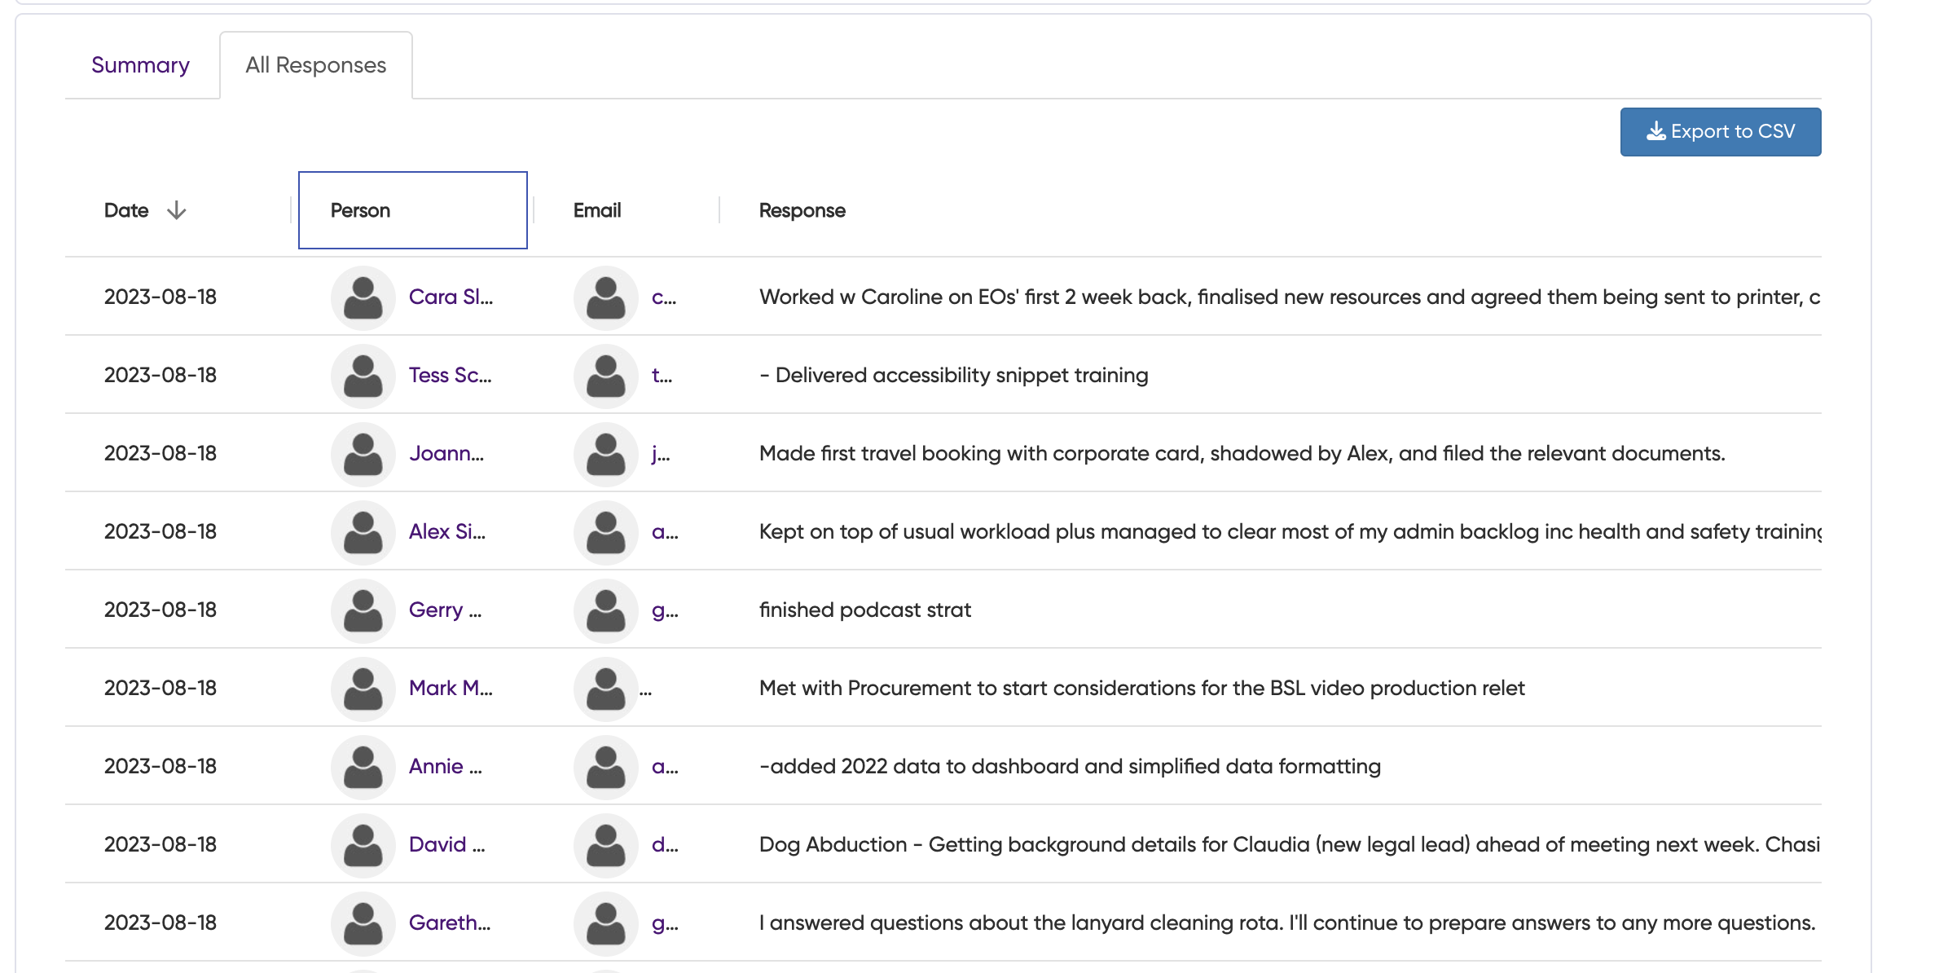Open Joann…'s person profile link
Screen dimensions: 1939x973
coord(446,454)
